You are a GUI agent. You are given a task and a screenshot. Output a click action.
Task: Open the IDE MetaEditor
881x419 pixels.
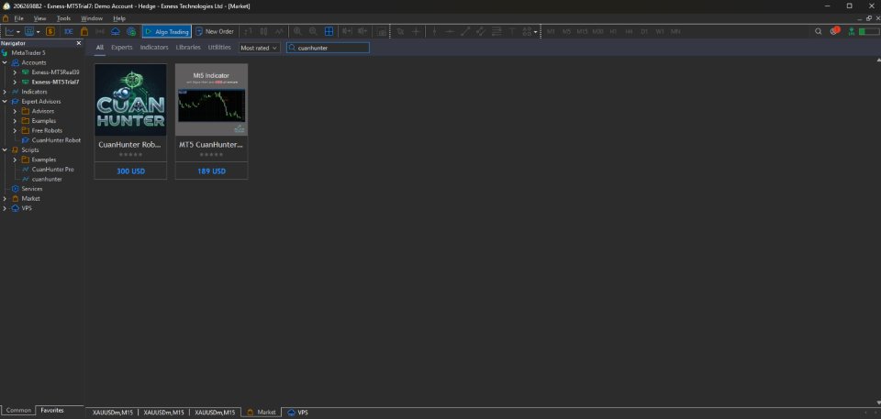point(69,31)
